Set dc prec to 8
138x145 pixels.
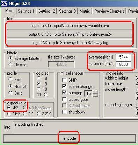tap(39, 78)
